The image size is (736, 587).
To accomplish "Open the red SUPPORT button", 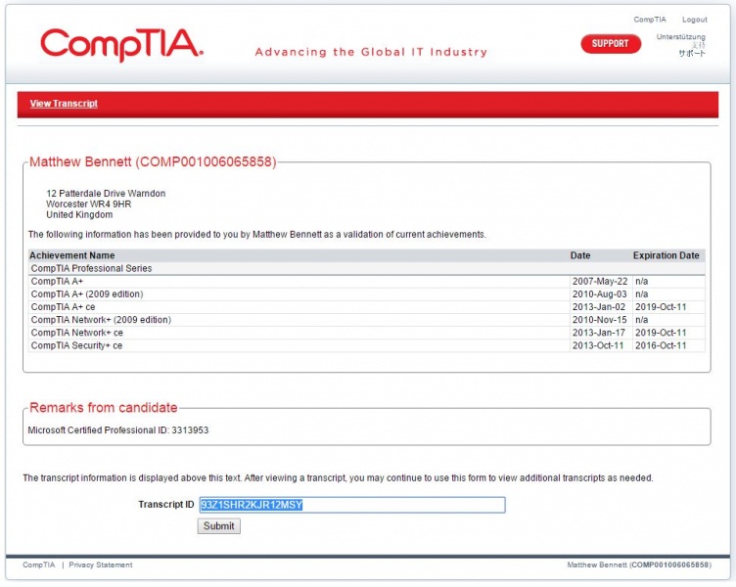I will (x=611, y=44).
